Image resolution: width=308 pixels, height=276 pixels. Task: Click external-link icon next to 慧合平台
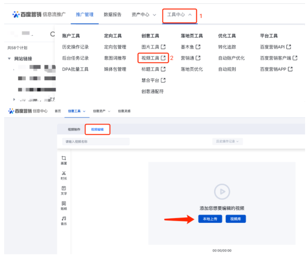pyautogui.click(x=163, y=80)
